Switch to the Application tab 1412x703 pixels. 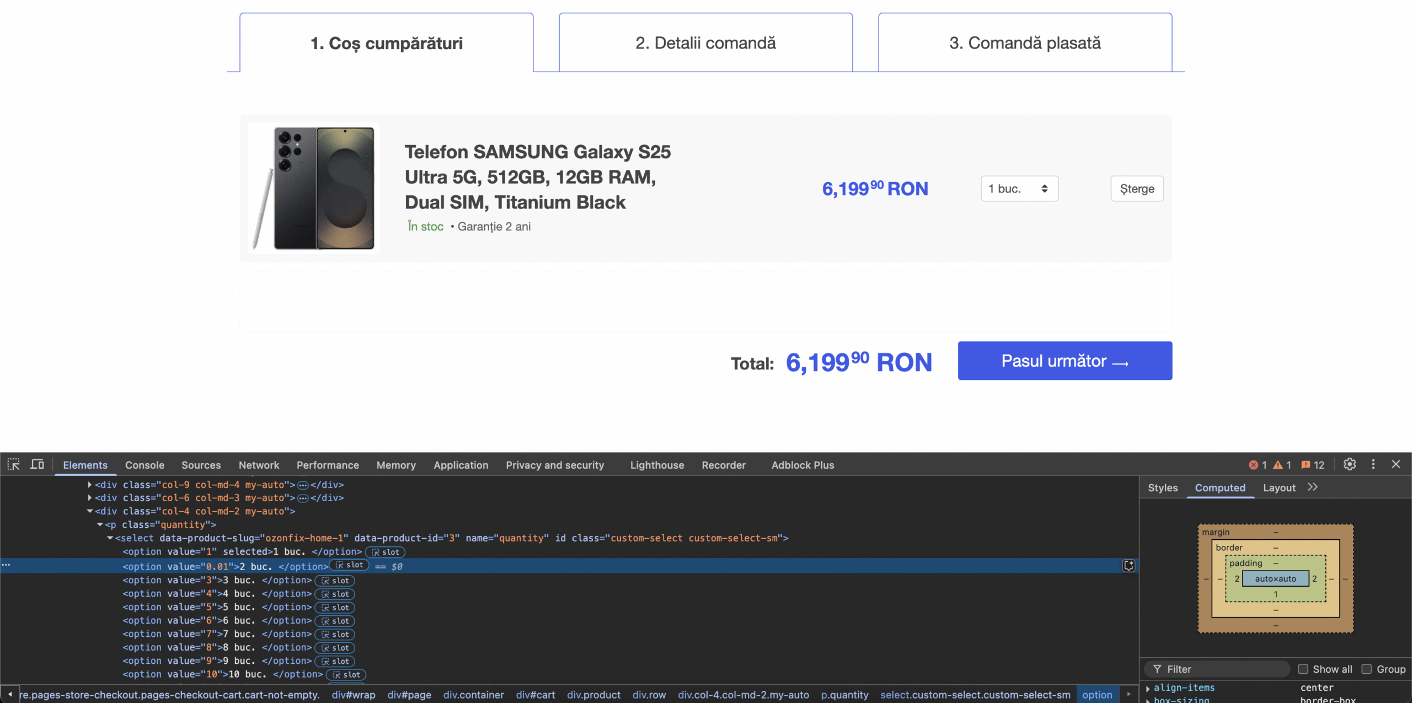tap(461, 465)
